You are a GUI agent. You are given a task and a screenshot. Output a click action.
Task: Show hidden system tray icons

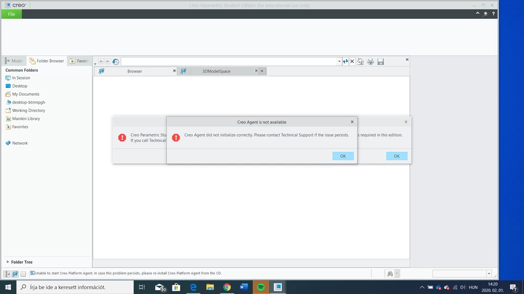[x=422, y=287]
